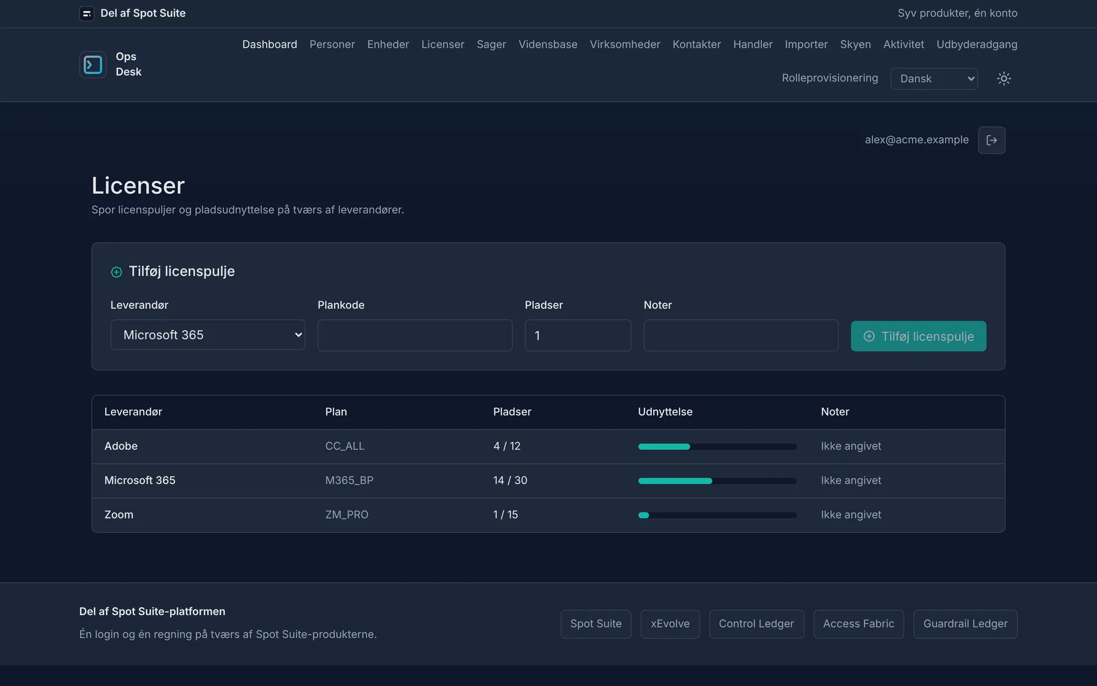Click the Microsoft 365 utilization progress bar

coord(717,481)
